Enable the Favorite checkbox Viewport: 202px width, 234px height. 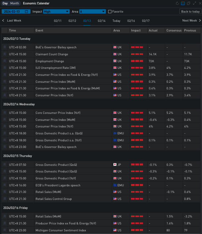click(110, 12)
